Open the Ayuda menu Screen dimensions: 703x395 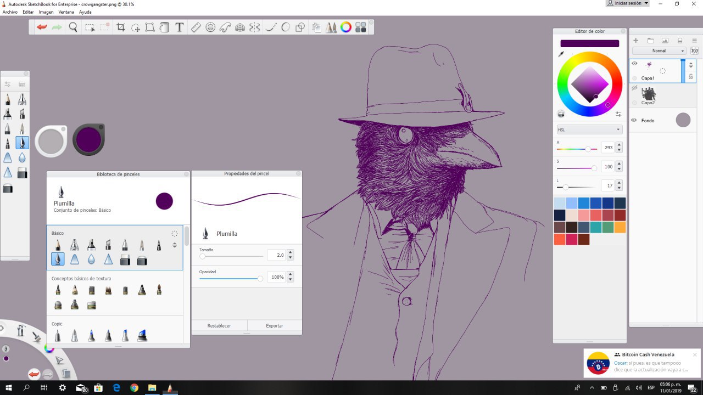click(85, 12)
